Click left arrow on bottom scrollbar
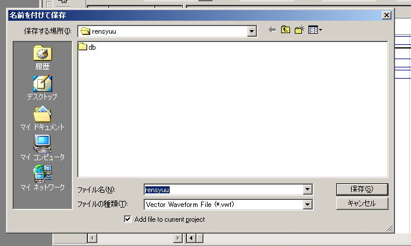 [92, 238]
